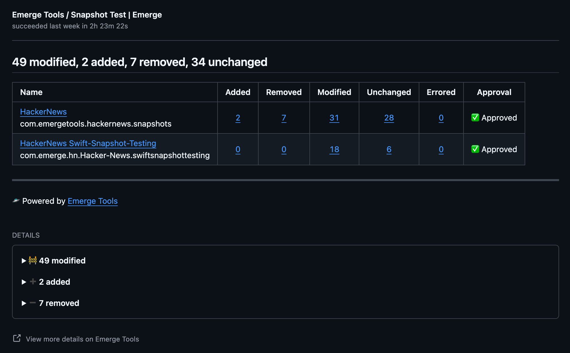Open the 18 modified count for Swift-Snapshot-Testing
The image size is (570, 353).
tap(334, 150)
